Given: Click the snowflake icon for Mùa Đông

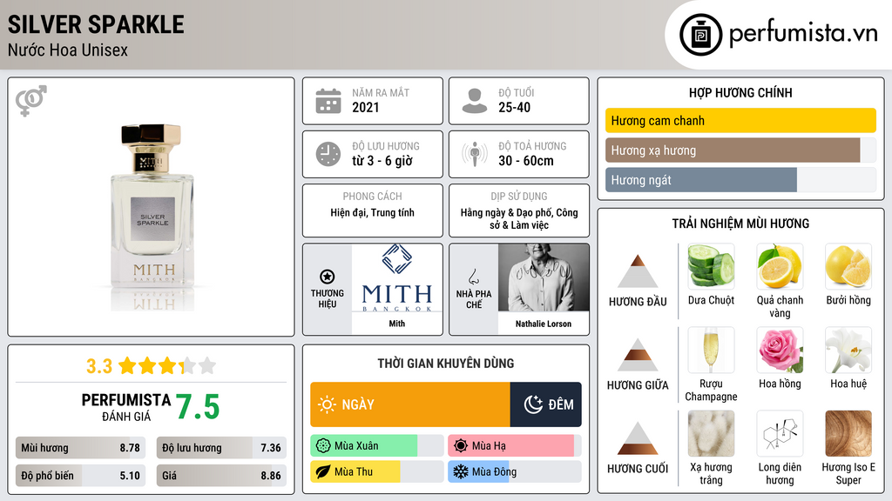Looking at the screenshot, I should point(460,472).
